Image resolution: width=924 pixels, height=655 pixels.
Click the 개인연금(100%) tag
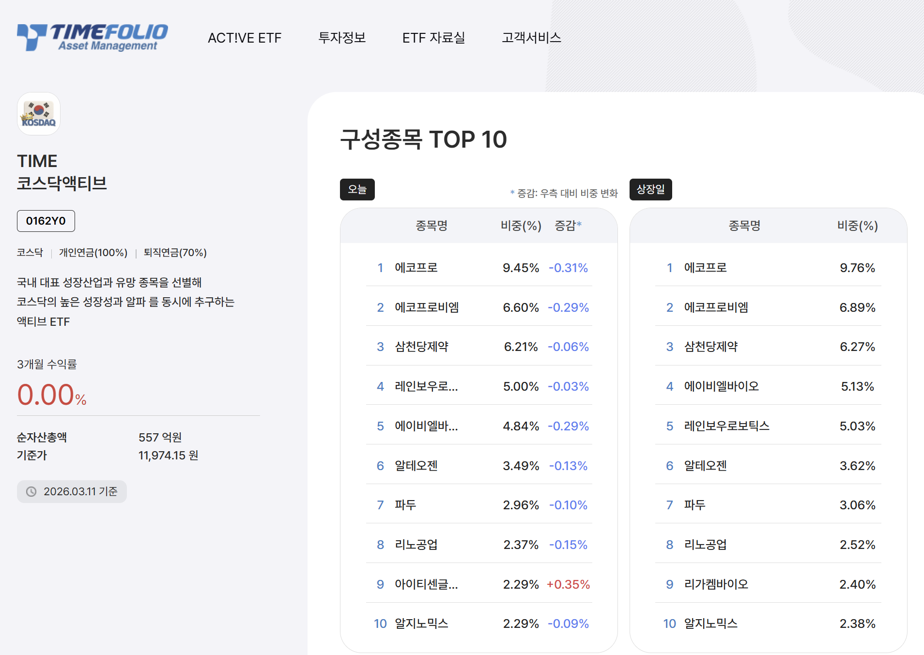[x=93, y=253]
